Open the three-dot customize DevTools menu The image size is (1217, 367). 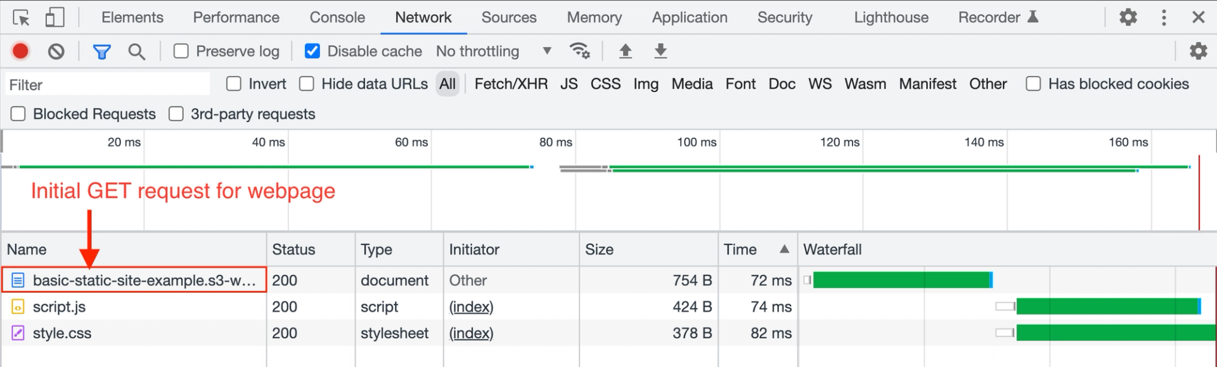point(1164,17)
